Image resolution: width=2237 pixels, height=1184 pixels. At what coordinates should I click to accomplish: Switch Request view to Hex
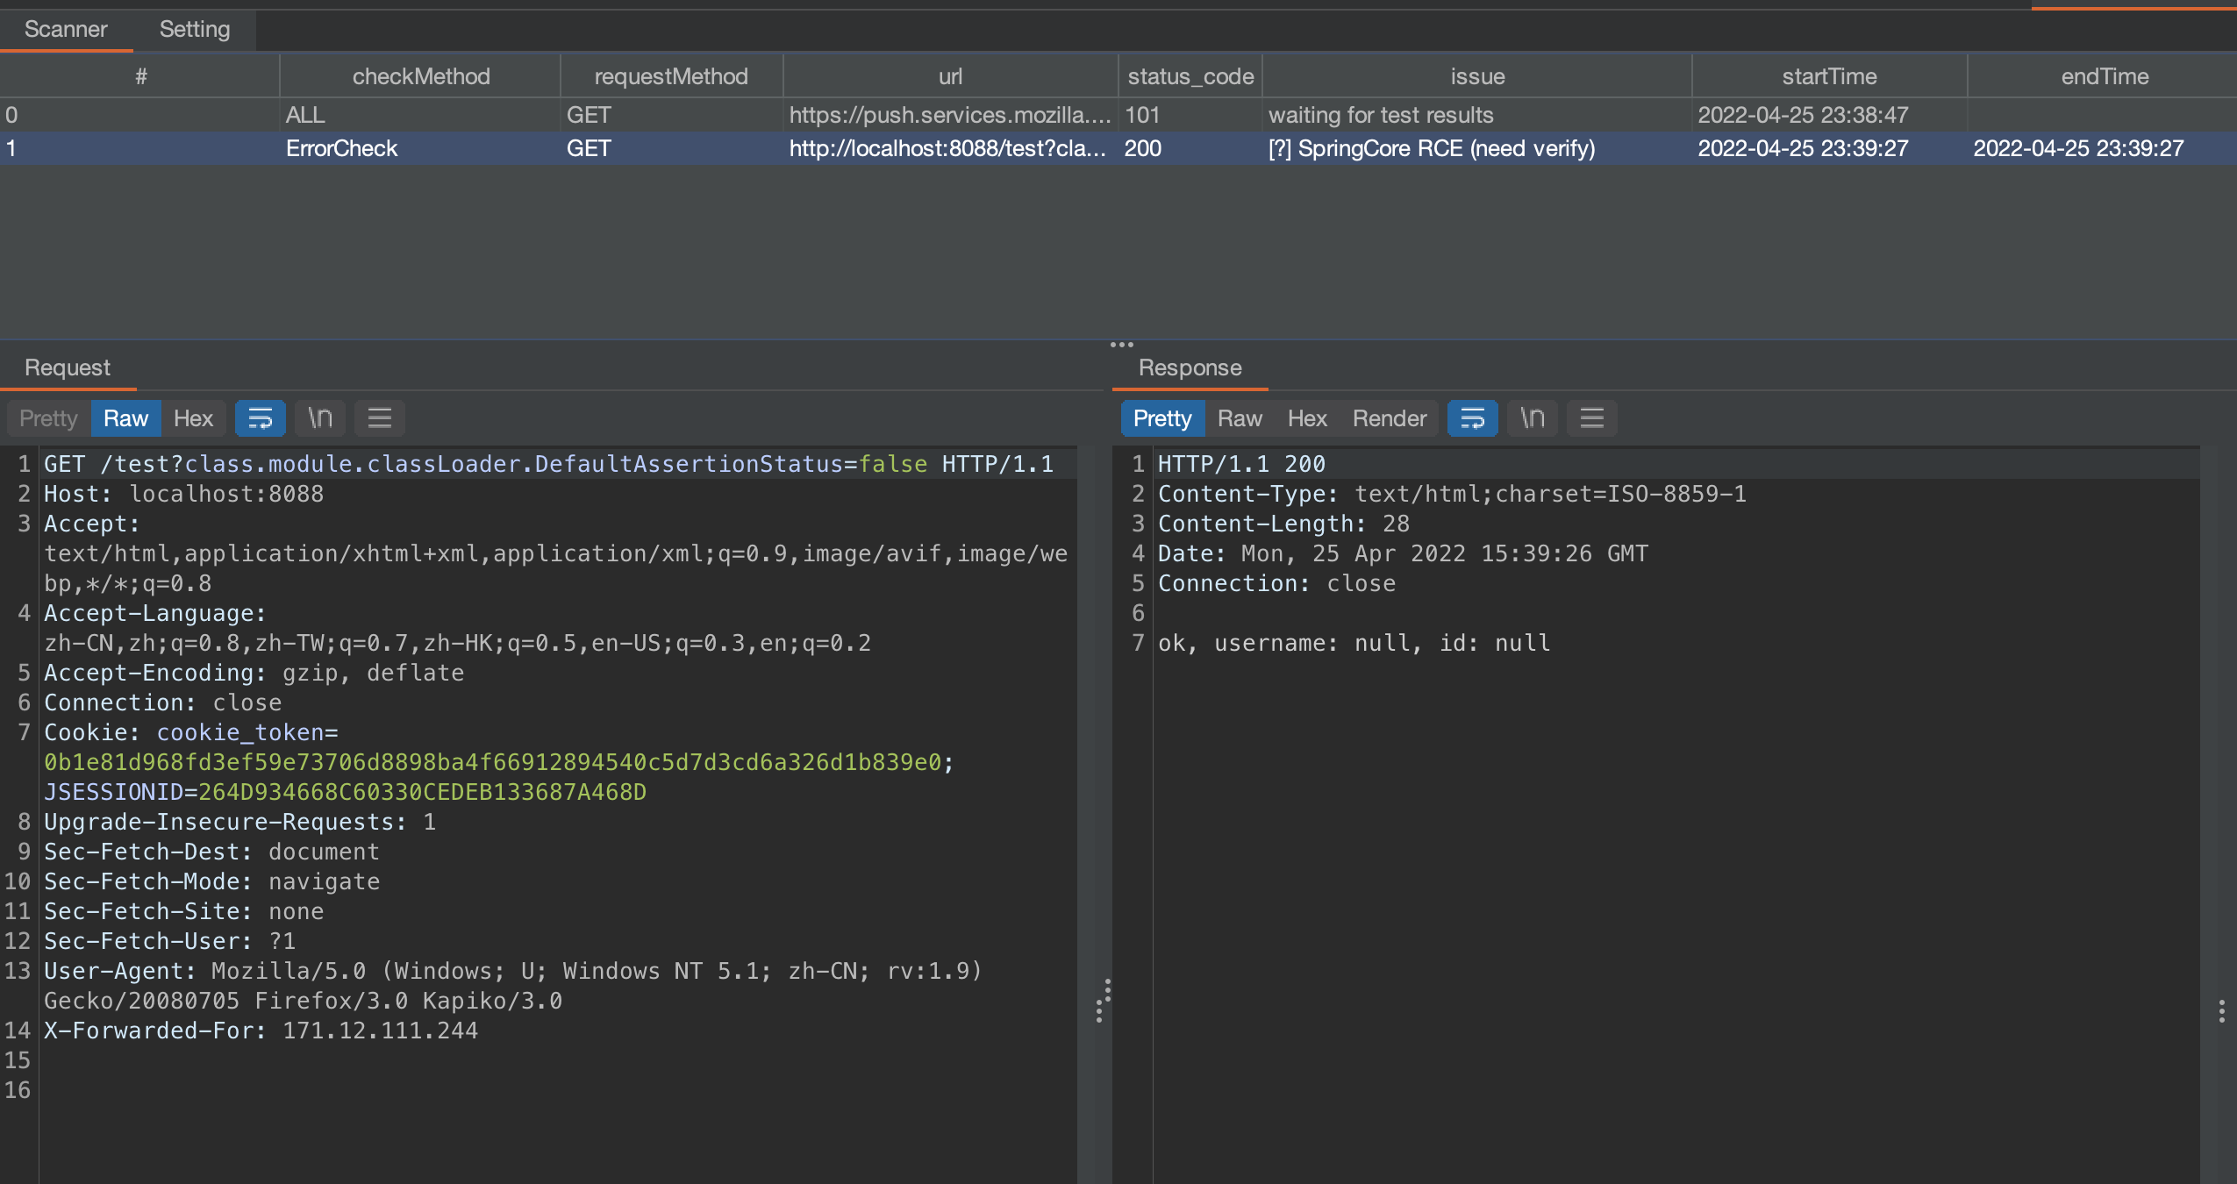pyautogui.click(x=193, y=418)
